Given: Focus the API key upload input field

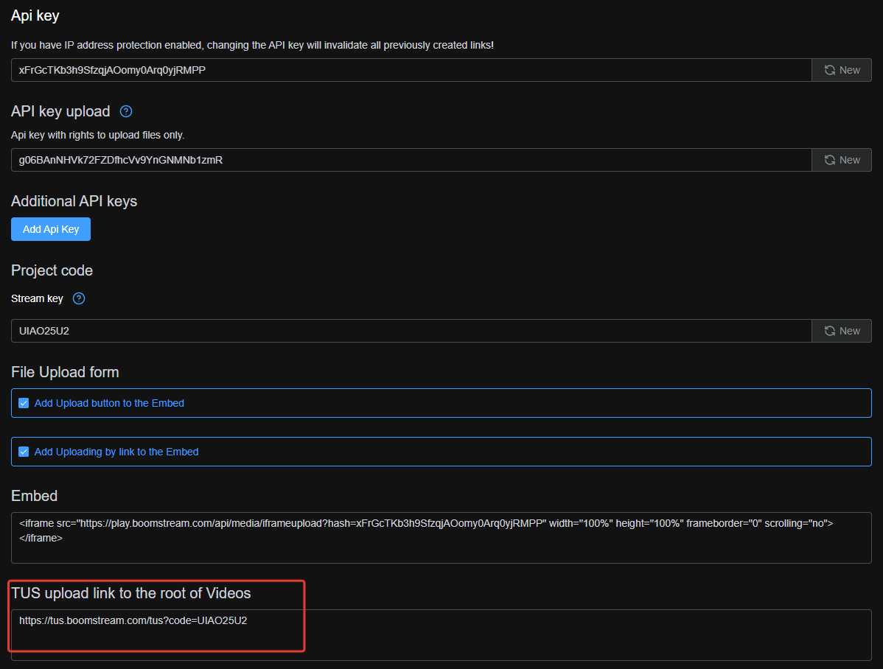Looking at the screenshot, I should 411,160.
